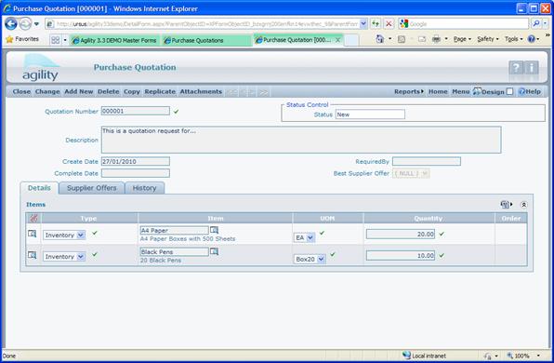Open item lookup icon next to Black Pens

coord(214,251)
